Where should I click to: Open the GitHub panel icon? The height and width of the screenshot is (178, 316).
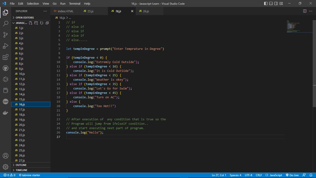pyautogui.click(x=6, y=68)
